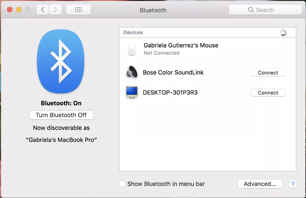Focus the Search field
Image resolution: width=306 pixels, height=198 pixels.
coord(265,10)
